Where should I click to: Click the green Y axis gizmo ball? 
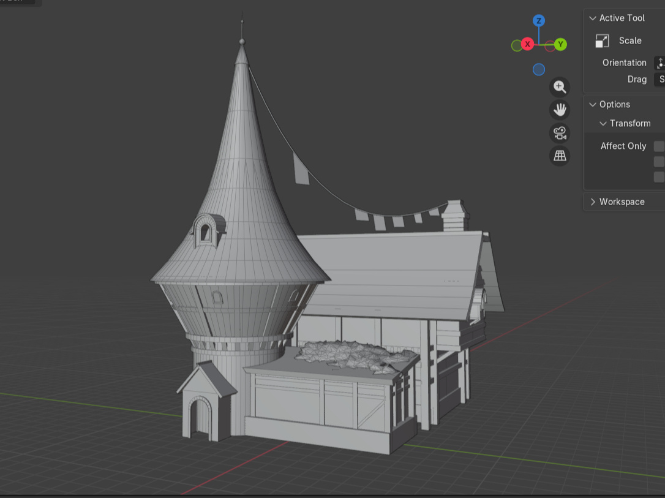click(560, 44)
